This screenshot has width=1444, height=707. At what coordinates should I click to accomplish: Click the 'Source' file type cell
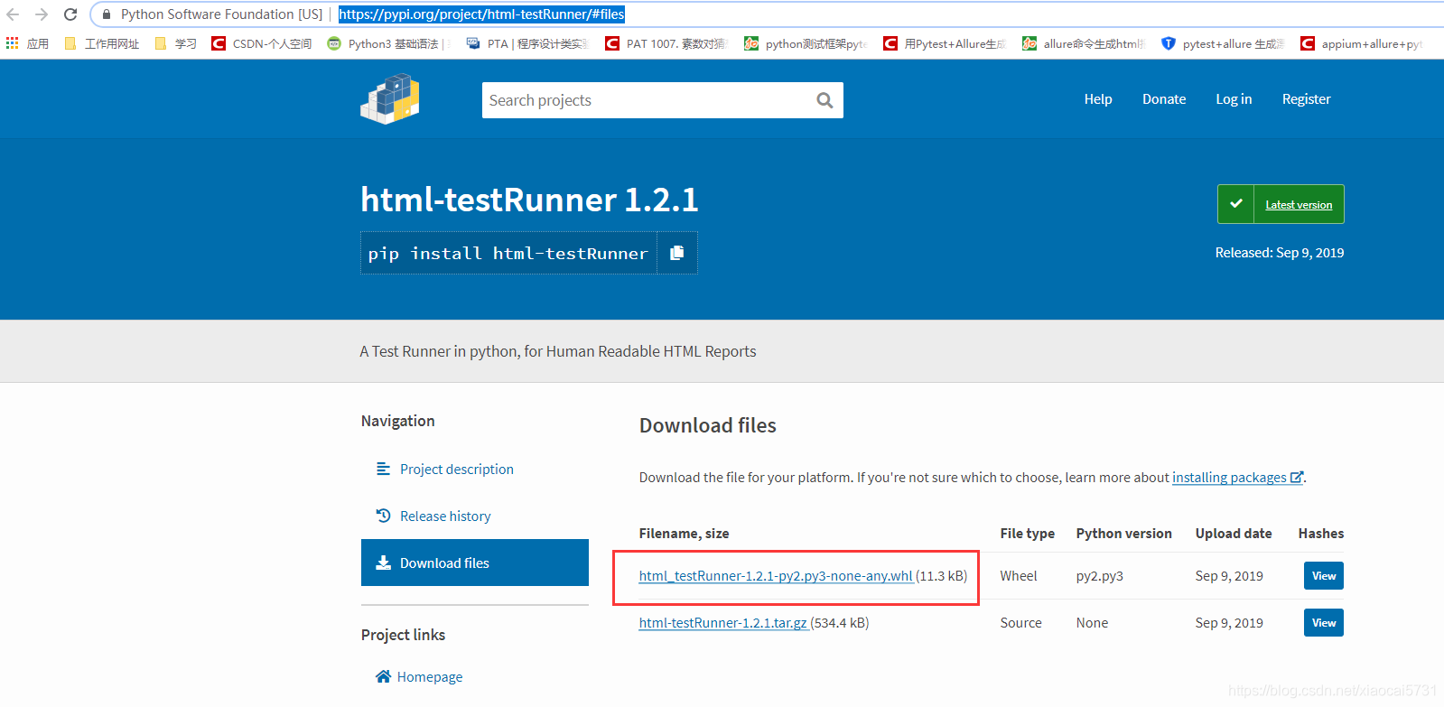tap(1020, 623)
